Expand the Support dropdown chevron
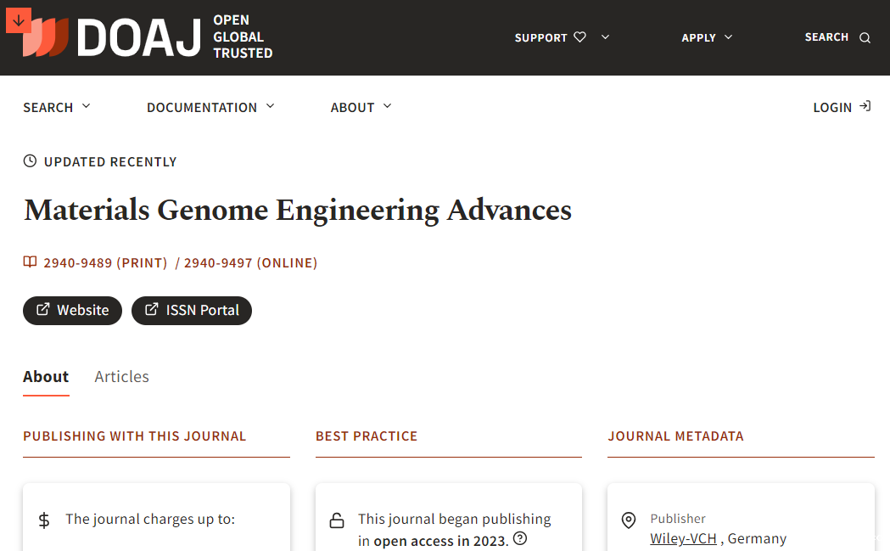Viewport: 890px width, 551px height. click(605, 37)
